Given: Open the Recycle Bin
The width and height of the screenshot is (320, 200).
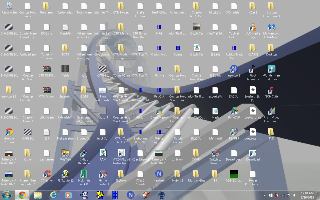Looking at the screenshot, I should pos(9,6).
